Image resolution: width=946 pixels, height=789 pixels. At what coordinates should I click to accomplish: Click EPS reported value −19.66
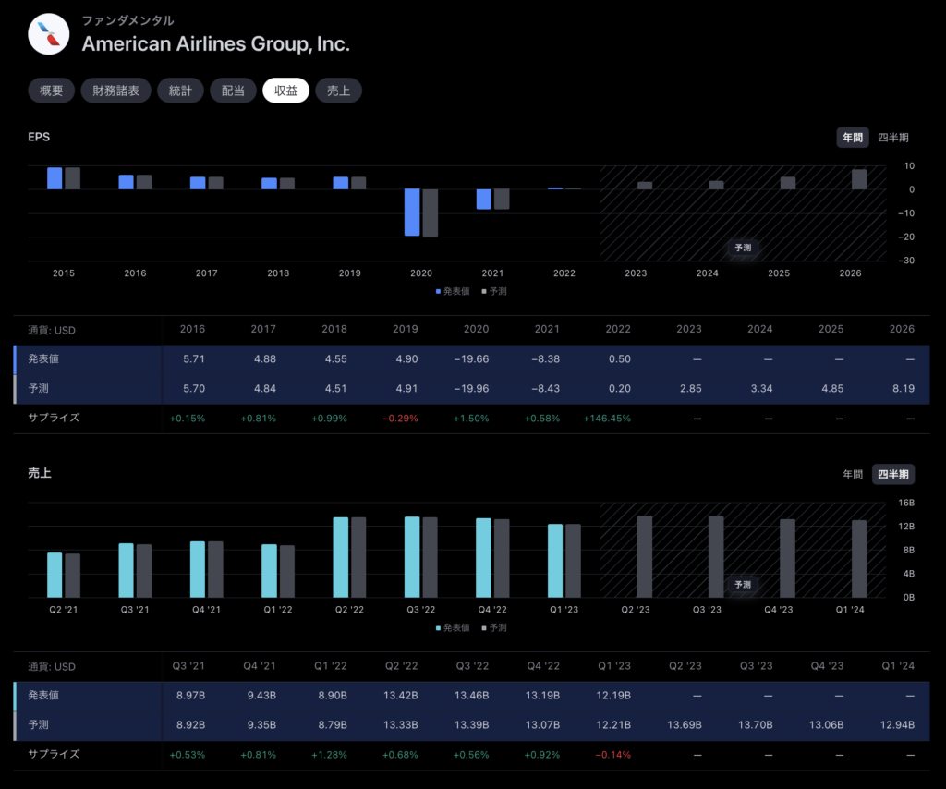[x=471, y=358]
